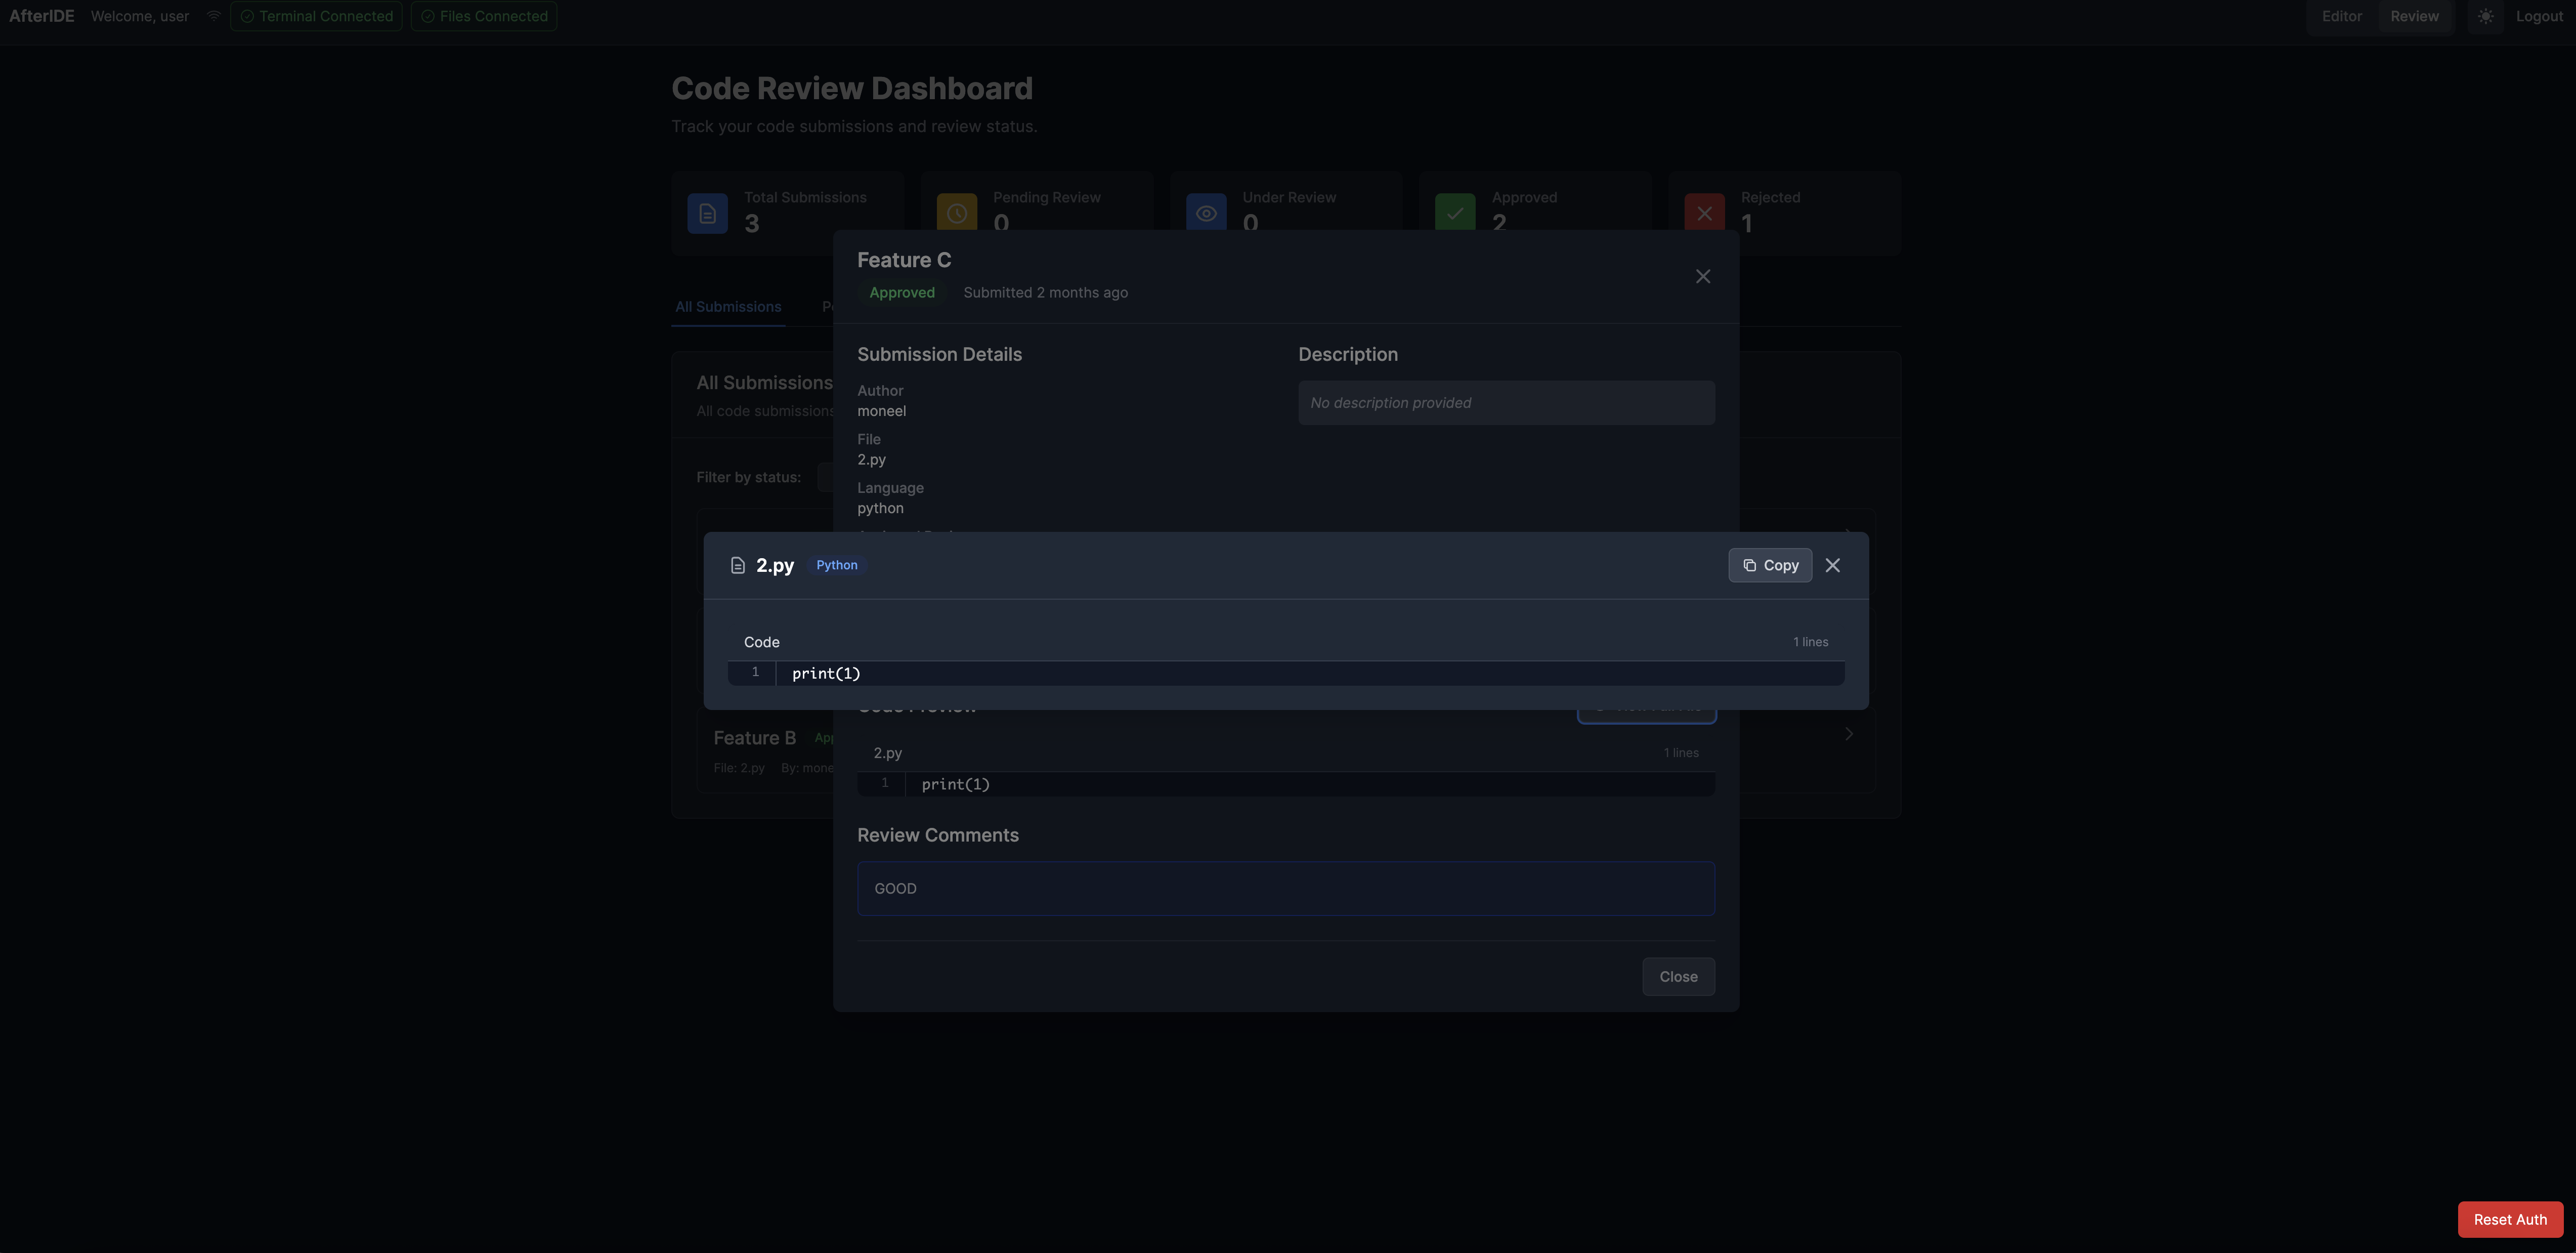Select the All Submissions tab

pyautogui.click(x=728, y=307)
